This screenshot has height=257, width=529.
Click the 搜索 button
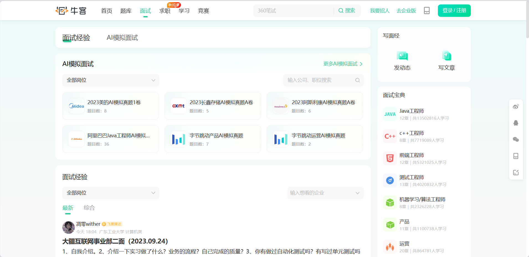click(x=347, y=11)
